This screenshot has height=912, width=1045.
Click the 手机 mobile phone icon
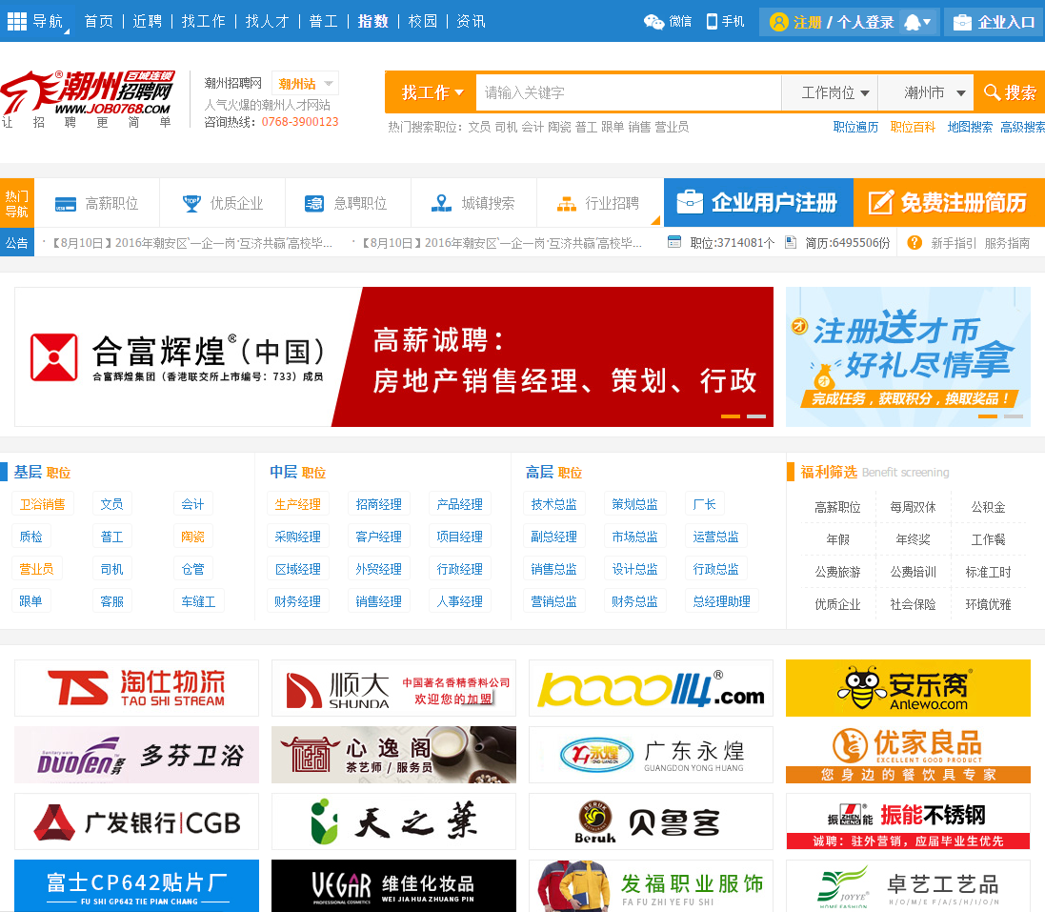click(x=712, y=21)
